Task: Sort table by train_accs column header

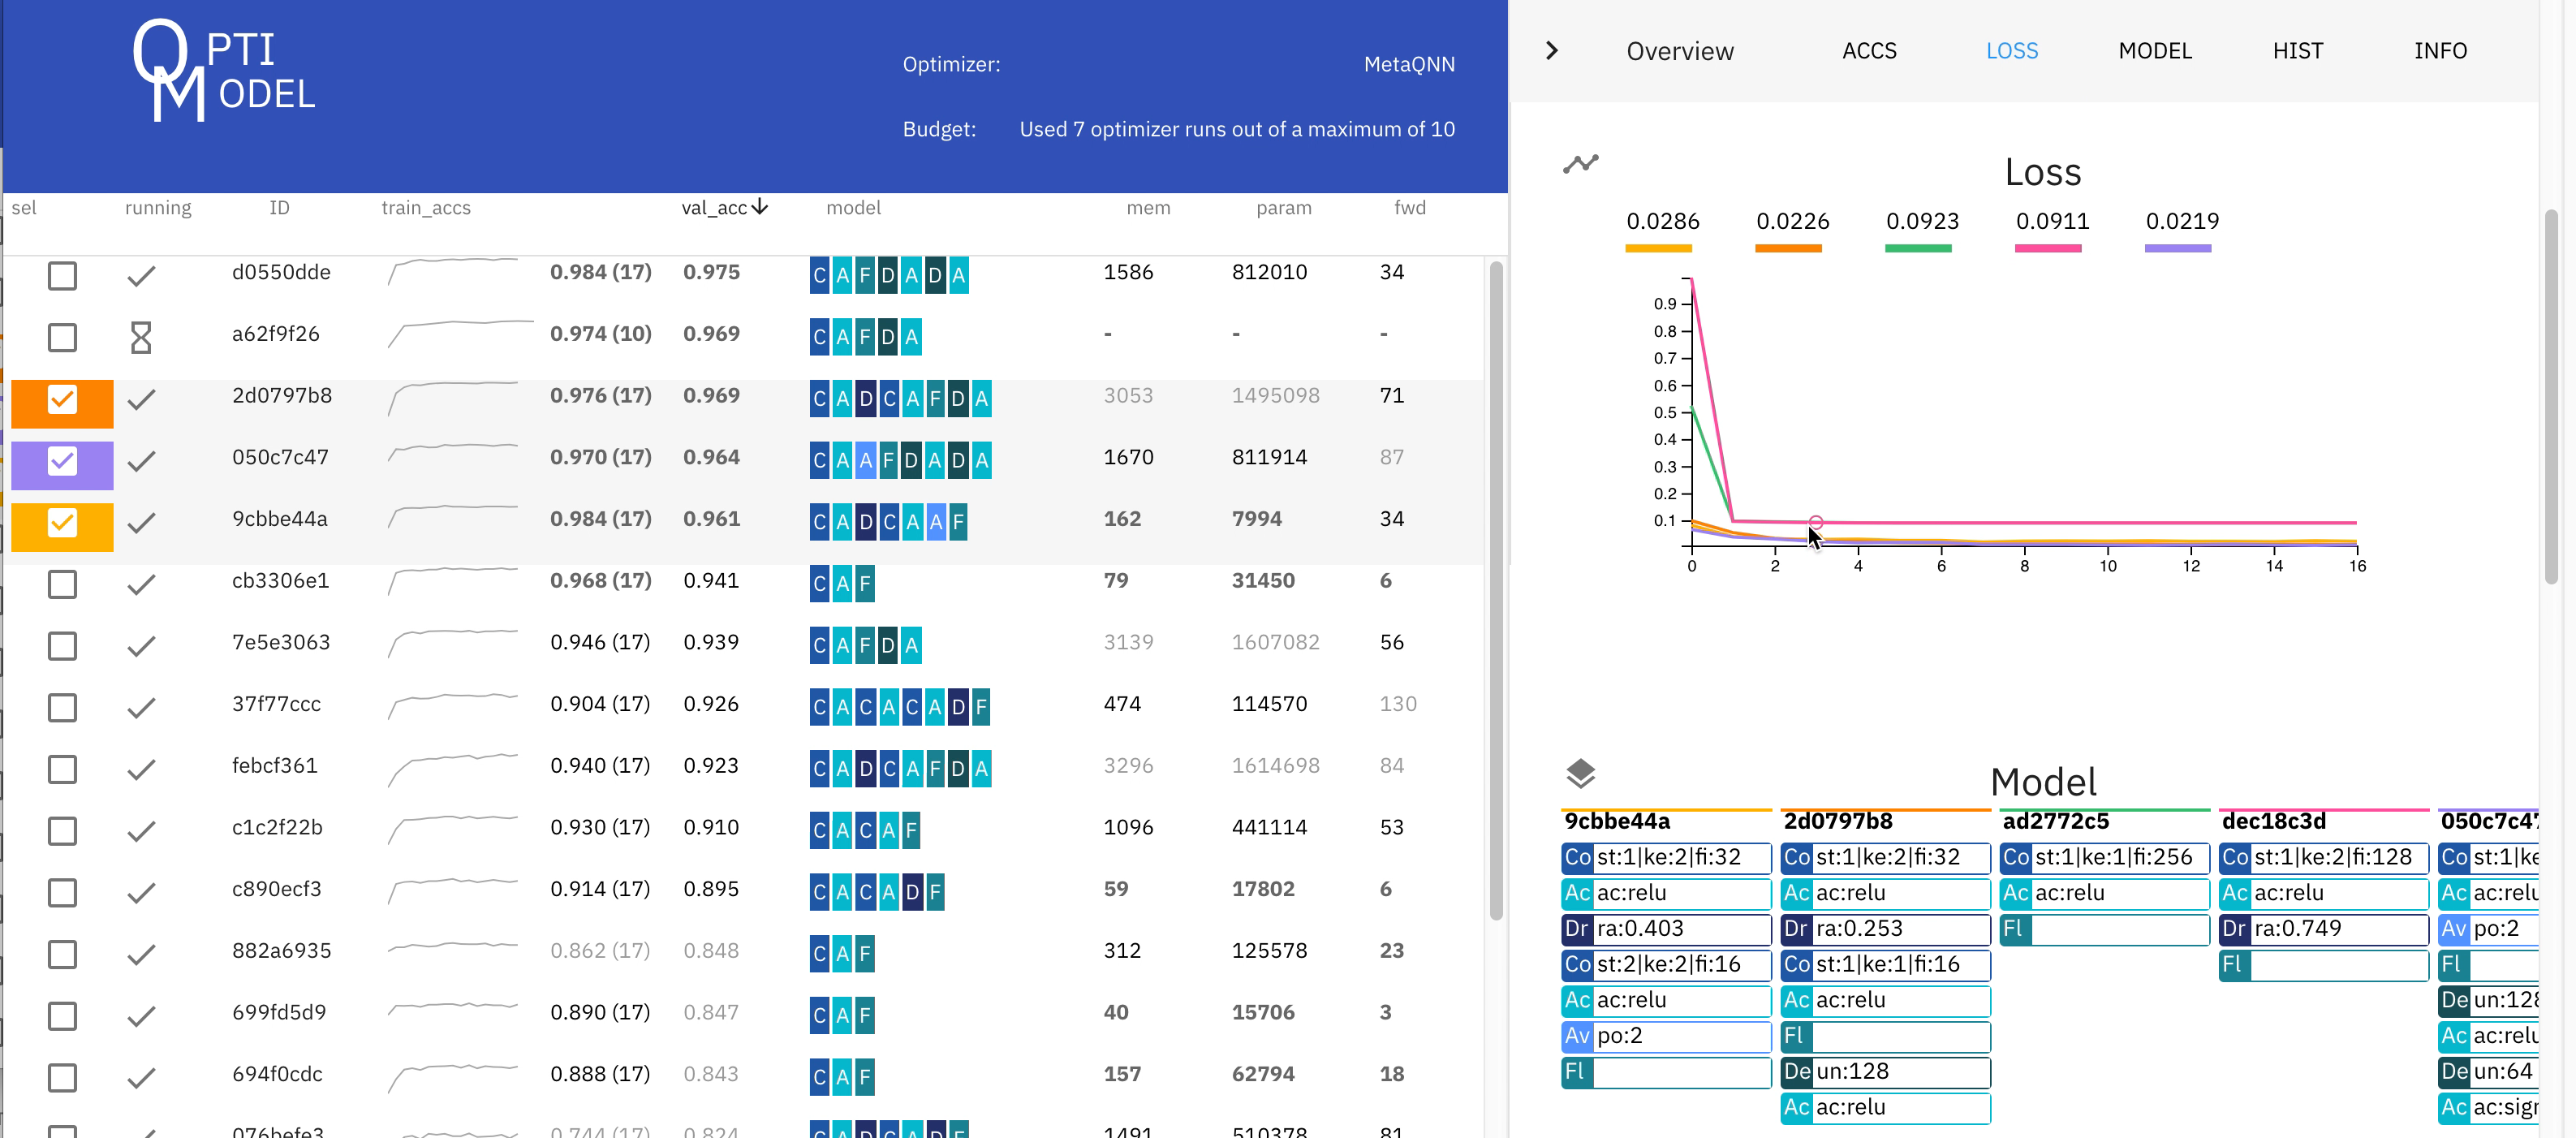Action: [426, 208]
